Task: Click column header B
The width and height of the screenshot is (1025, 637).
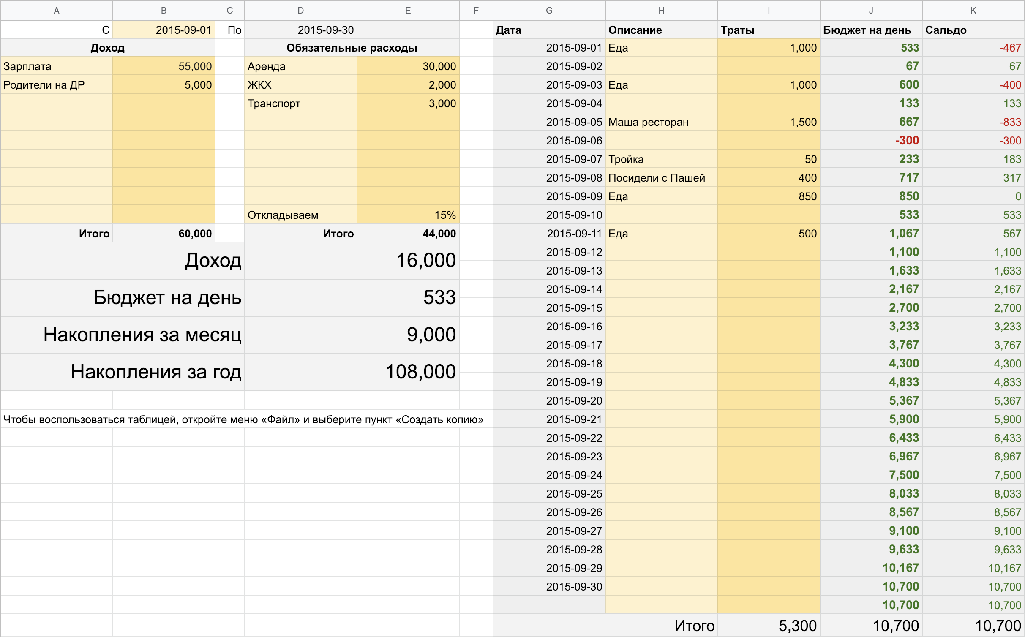Action: (164, 11)
